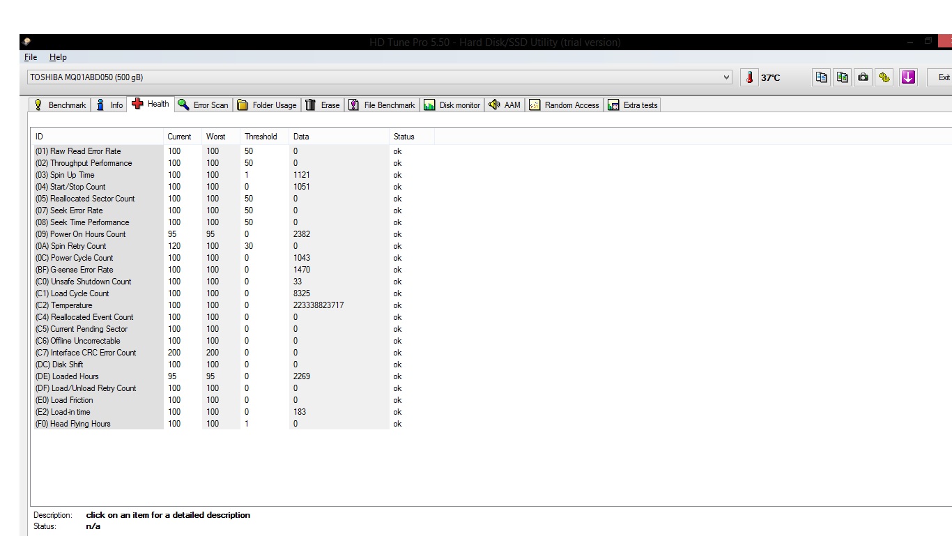952x536 pixels.
Task: Select the (0A) Spin Retry Count row
Action: (x=233, y=246)
